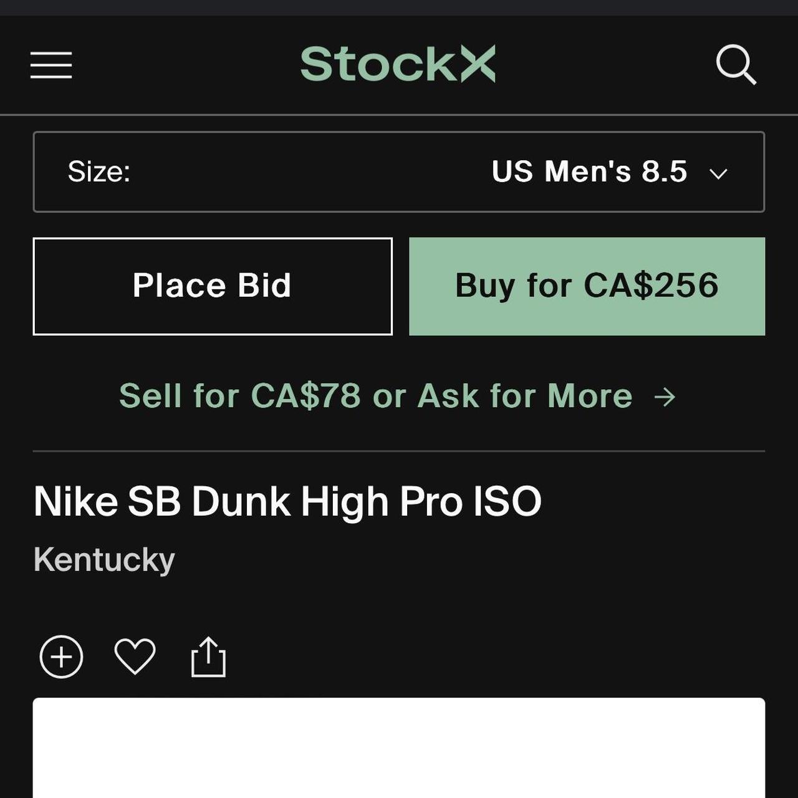
Task: Buy the sneakers for CA$256
Action: (587, 286)
